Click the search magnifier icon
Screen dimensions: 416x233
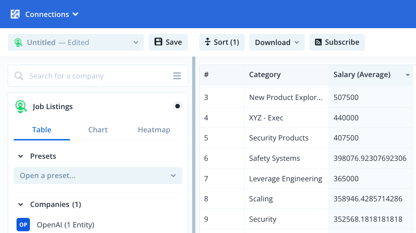[x=19, y=76]
